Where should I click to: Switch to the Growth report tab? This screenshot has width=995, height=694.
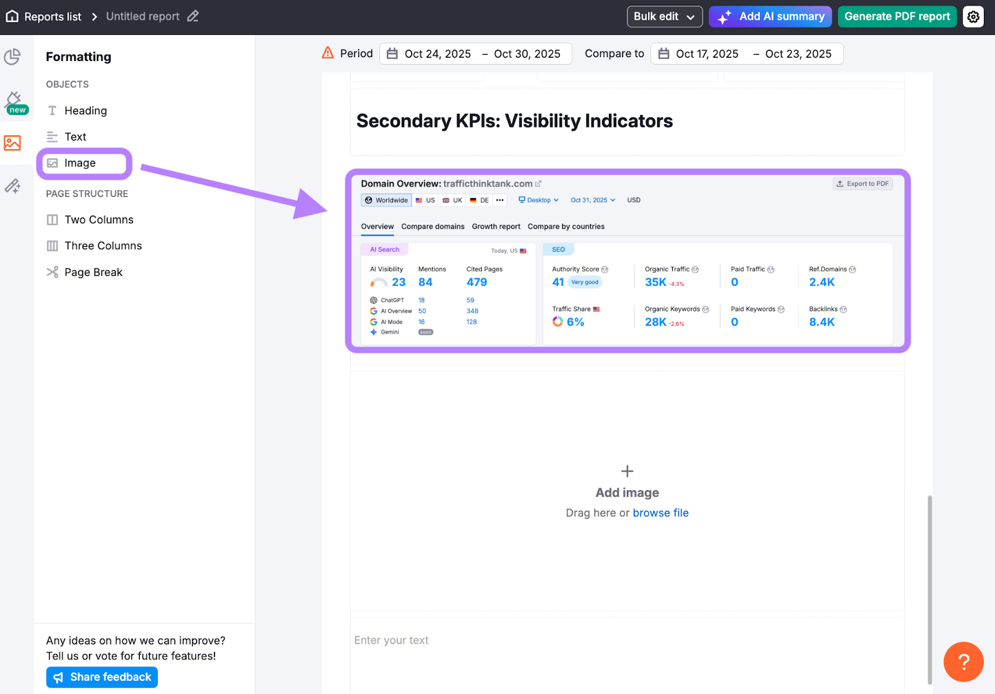[x=496, y=226]
